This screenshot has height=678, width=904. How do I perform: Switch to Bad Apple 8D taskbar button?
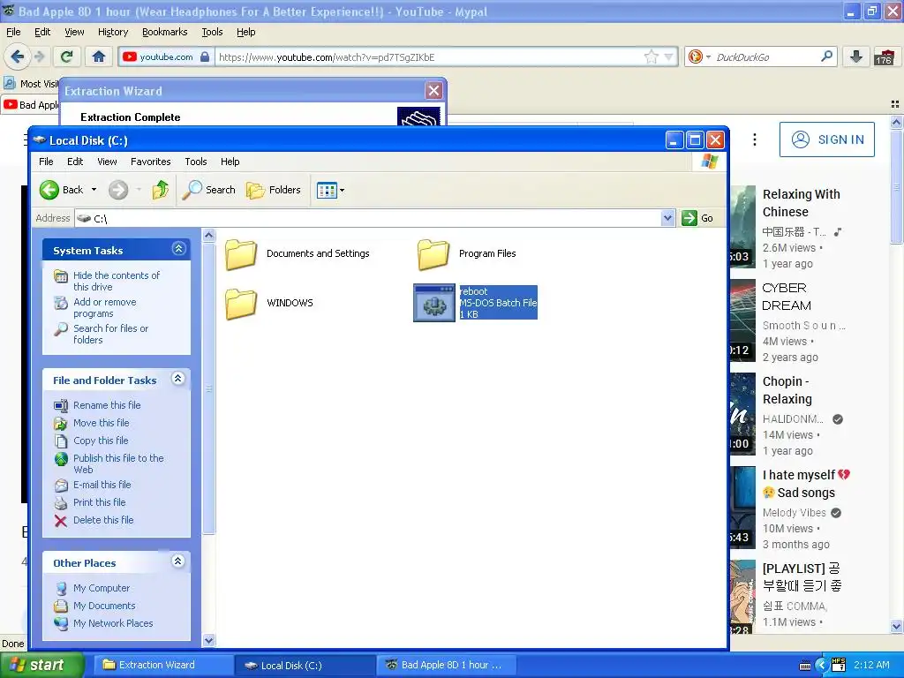(x=446, y=665)
